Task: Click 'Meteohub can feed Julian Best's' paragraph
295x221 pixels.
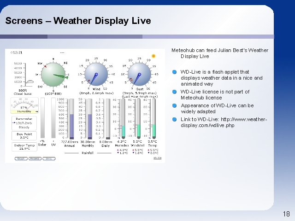Action: click(x=220, y=53)
